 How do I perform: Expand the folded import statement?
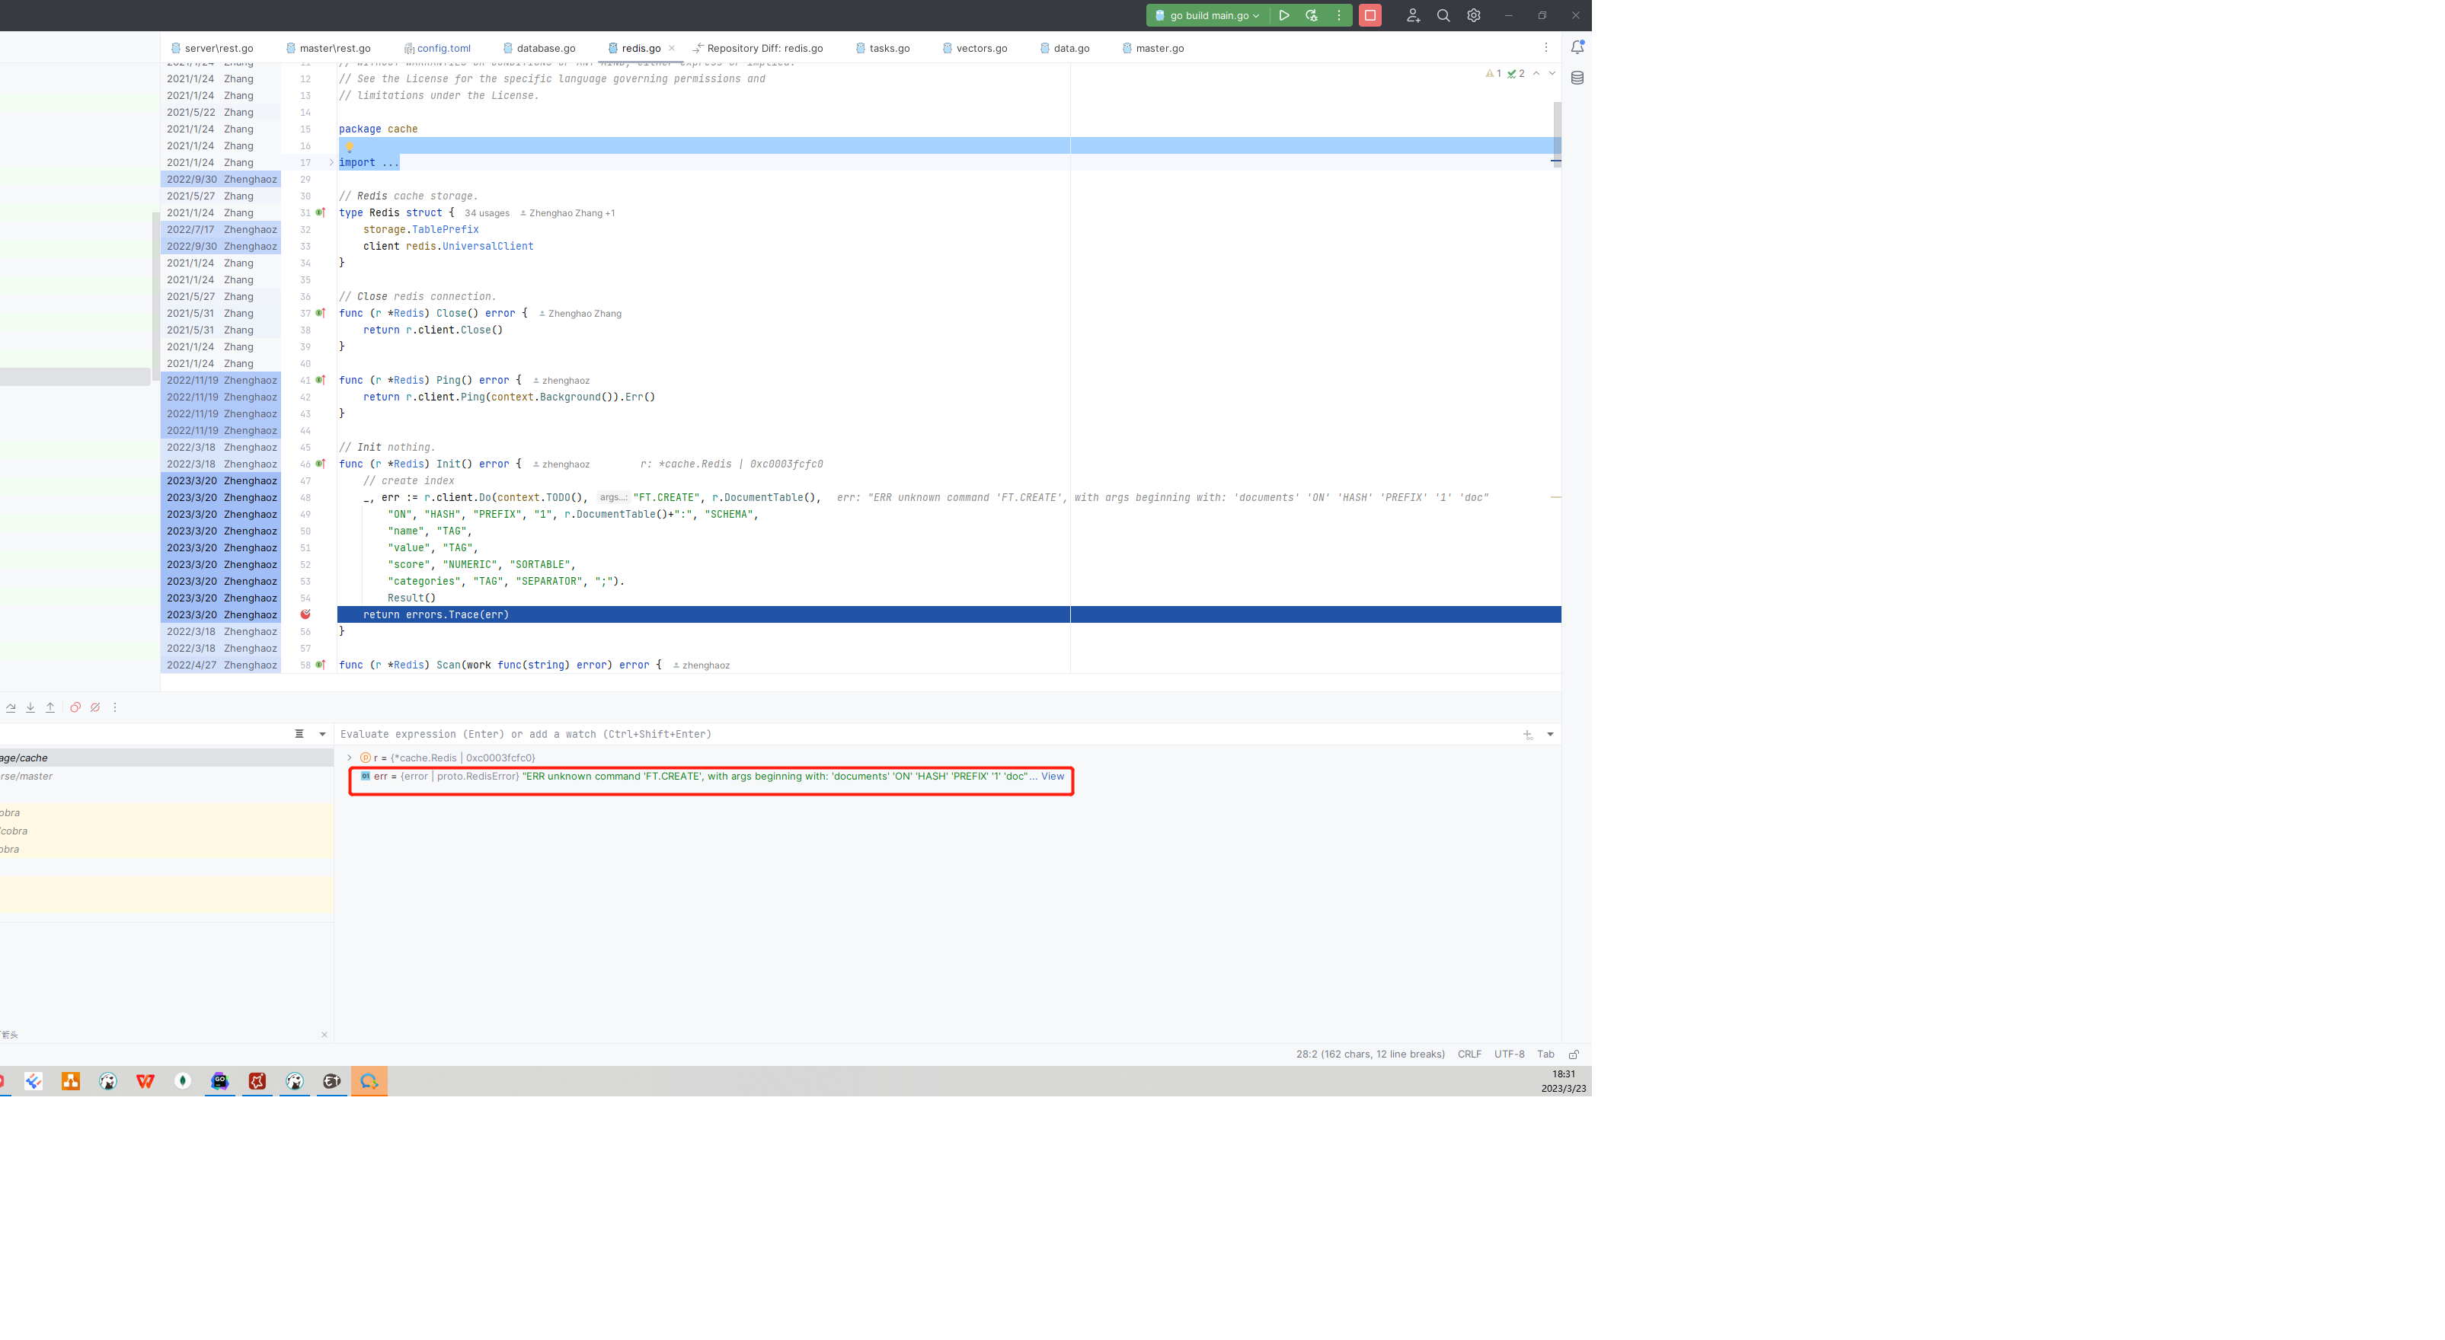coord(331,161)
